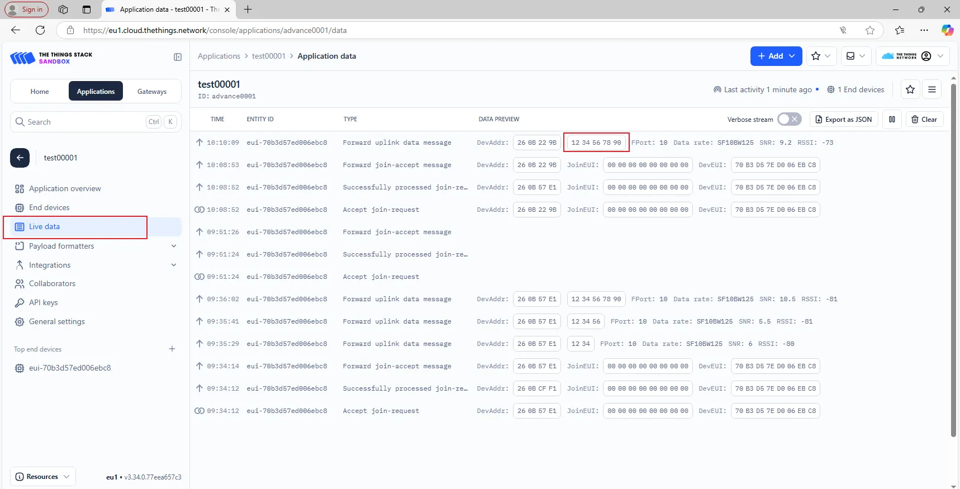Open End devices in the sidebar
The image size is (960, 489).
49,207
